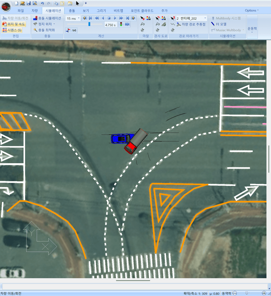Switch to the 차량 ribbon tab
The width and height of the screenshot is (271, 296).
pyautogui.click(x=35, y=11)
